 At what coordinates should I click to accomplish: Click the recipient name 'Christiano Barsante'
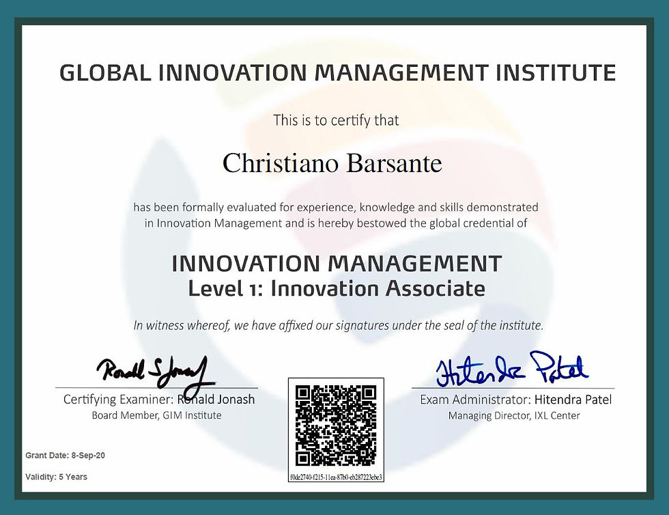pyautogui.click(x=332, y=163)
